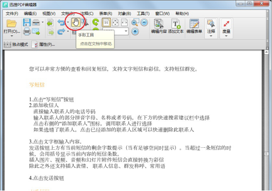Open 属性(P)... properties
This screenshot has height=191, width=272.
pyautogui.click(x=43, y=45)
